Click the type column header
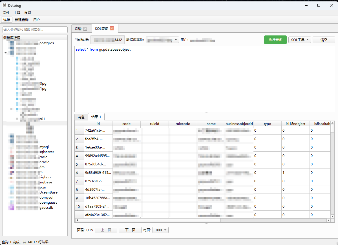 pos(267,123)
